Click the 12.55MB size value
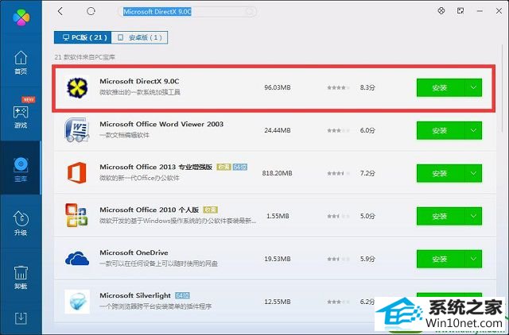 click(278, 302)
